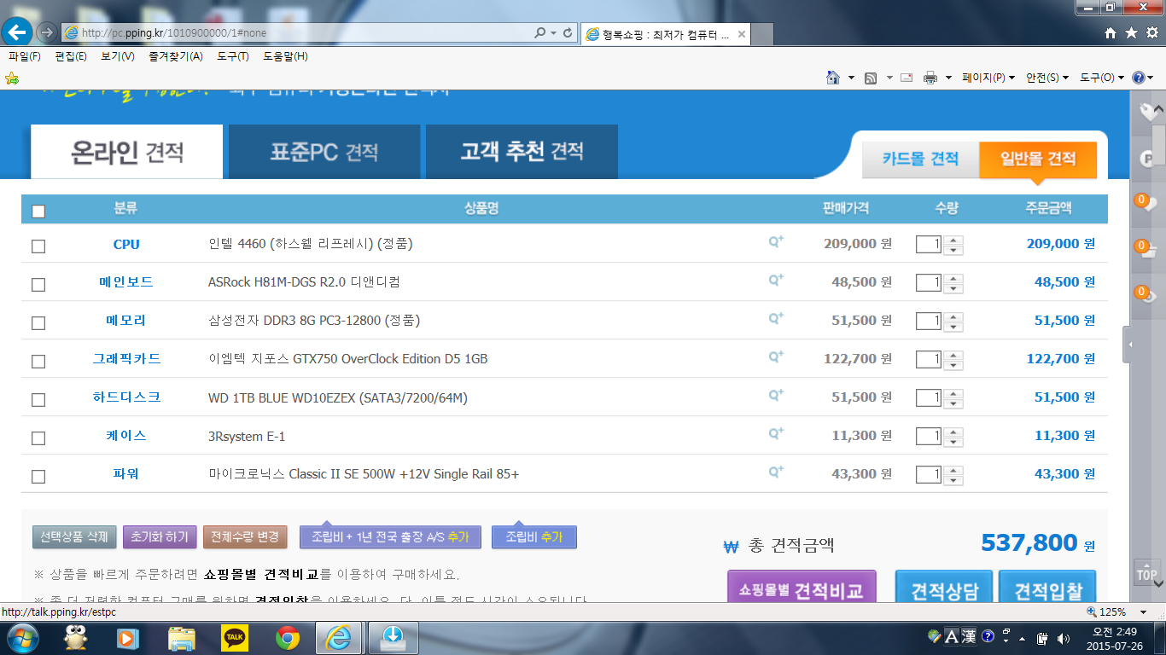Switch to 표준PC 견적 tab
This screenshot has width=1166, height=655.
pos(324,152)
